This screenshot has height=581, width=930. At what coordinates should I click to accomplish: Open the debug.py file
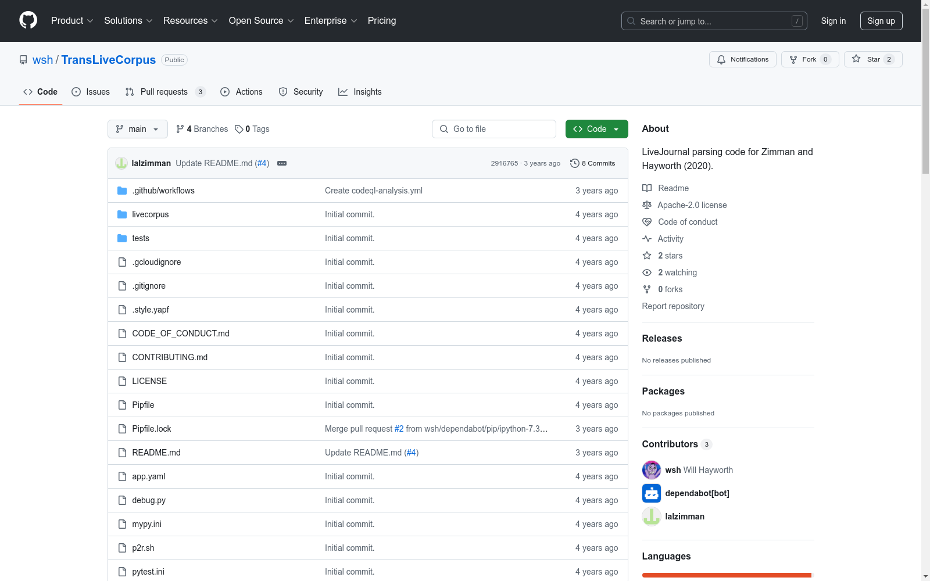pos(149,500)
